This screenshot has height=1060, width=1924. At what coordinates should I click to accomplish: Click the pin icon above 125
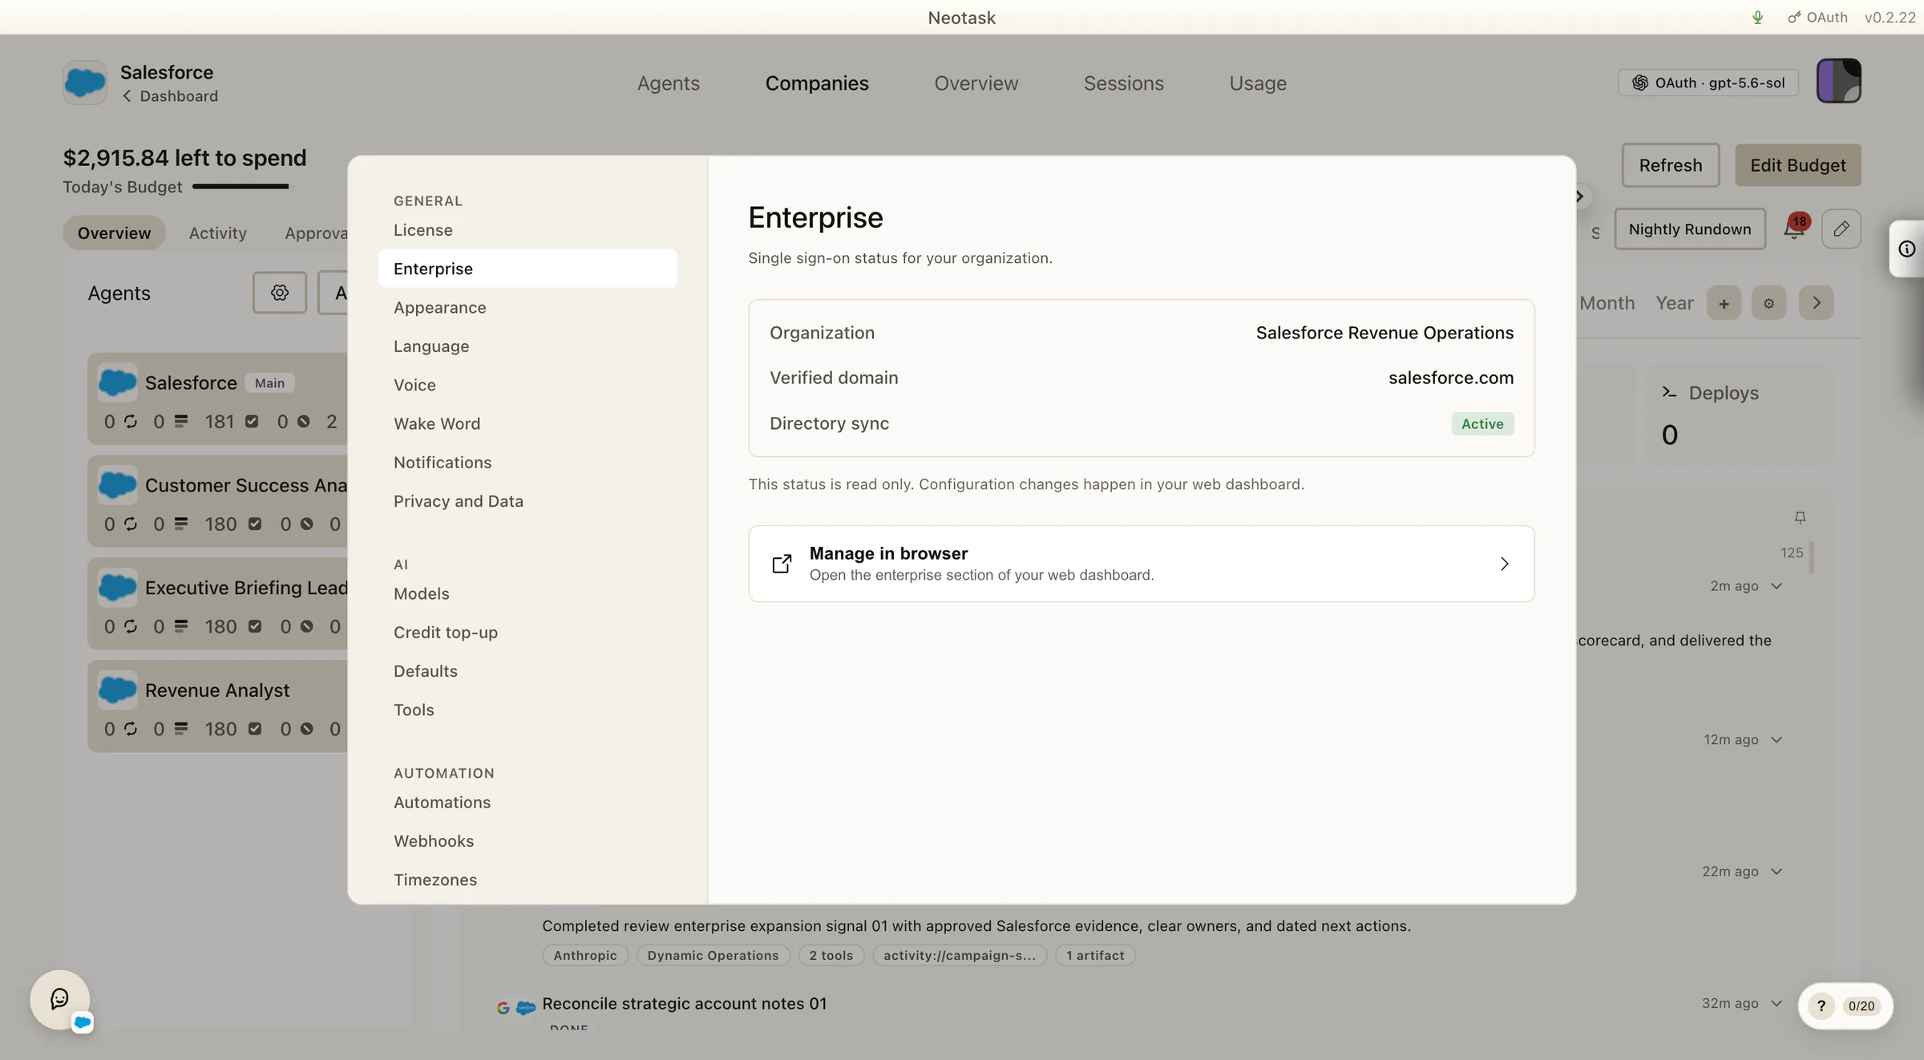(x=1800, y=517)
